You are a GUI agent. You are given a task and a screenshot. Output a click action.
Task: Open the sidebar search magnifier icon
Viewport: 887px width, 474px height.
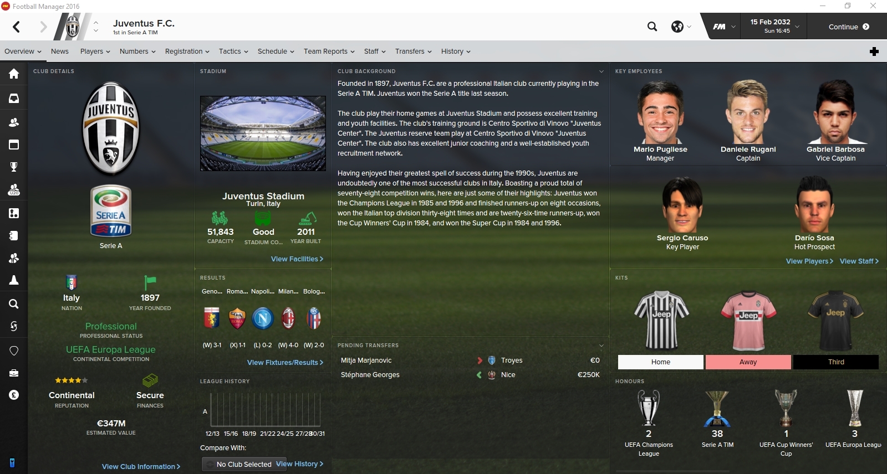tap(14, 303)
